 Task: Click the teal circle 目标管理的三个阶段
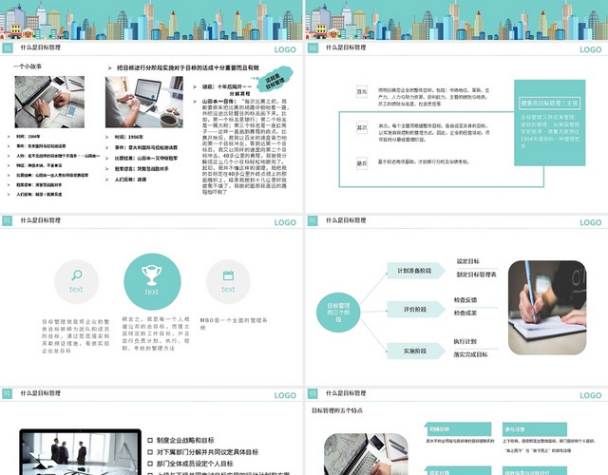point(338,313)
